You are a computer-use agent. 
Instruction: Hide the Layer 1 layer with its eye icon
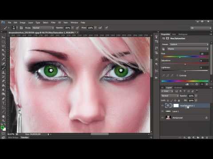pyautogui.click(x=162, y=111)
